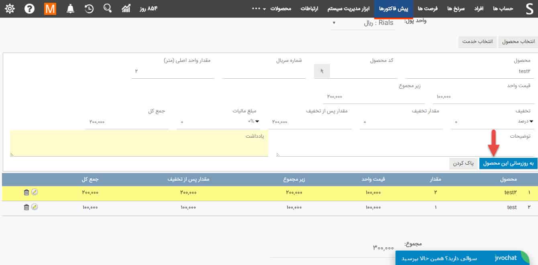Open the settings gear icon
538x265 pixels.
[x=10, y=8]
